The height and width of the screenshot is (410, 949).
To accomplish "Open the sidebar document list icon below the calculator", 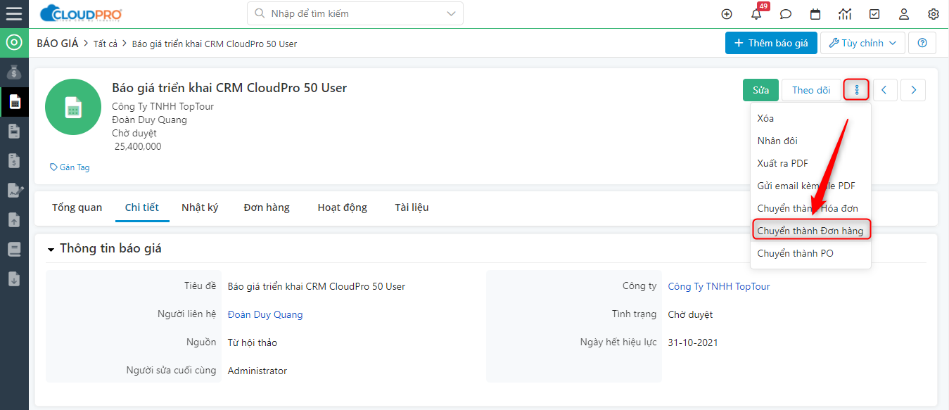I will click(x=14, y=132).
